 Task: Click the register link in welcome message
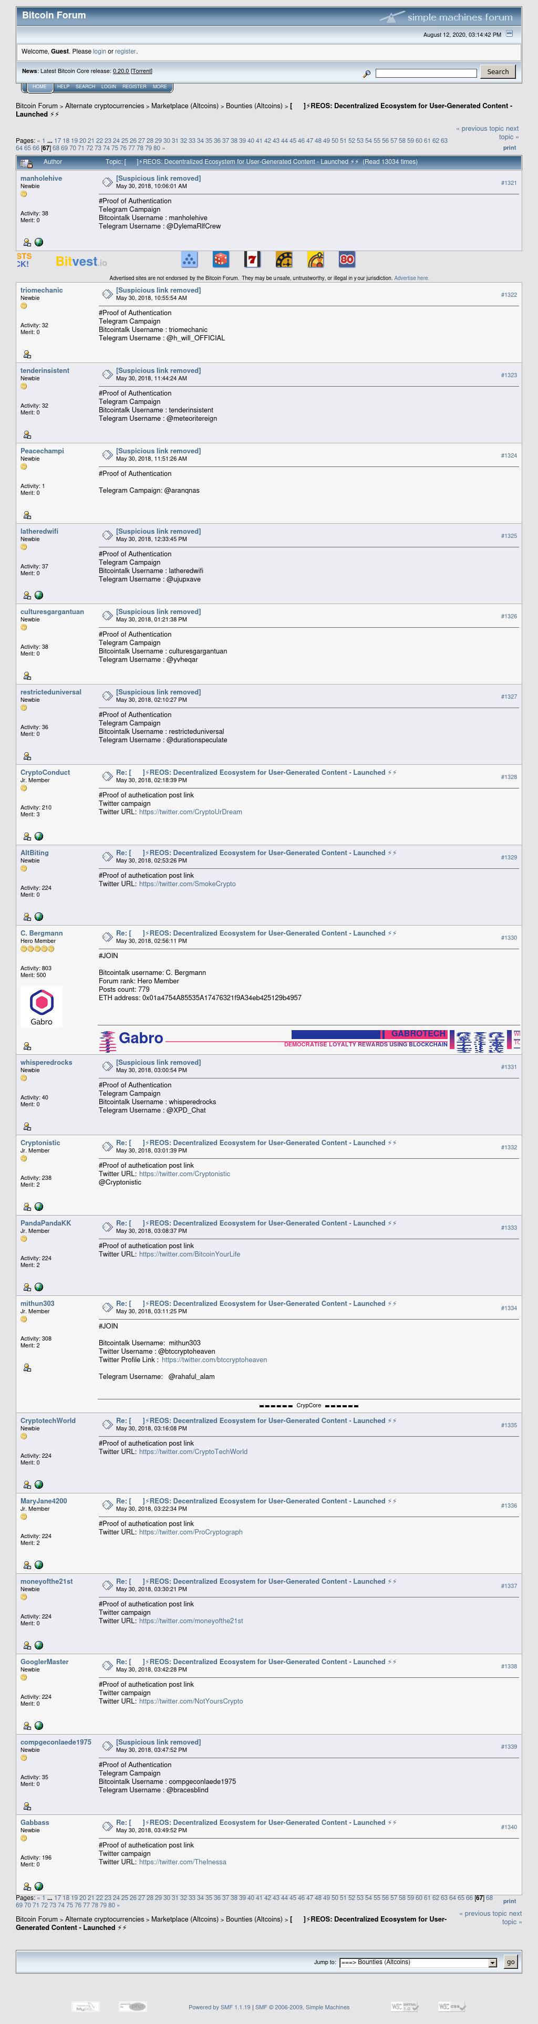click(125, 51)
